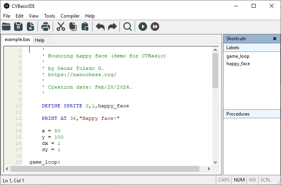Click the INS indicator in status bar
The width and height of the screenshot is (281, 185).
[x=253, y=180]
